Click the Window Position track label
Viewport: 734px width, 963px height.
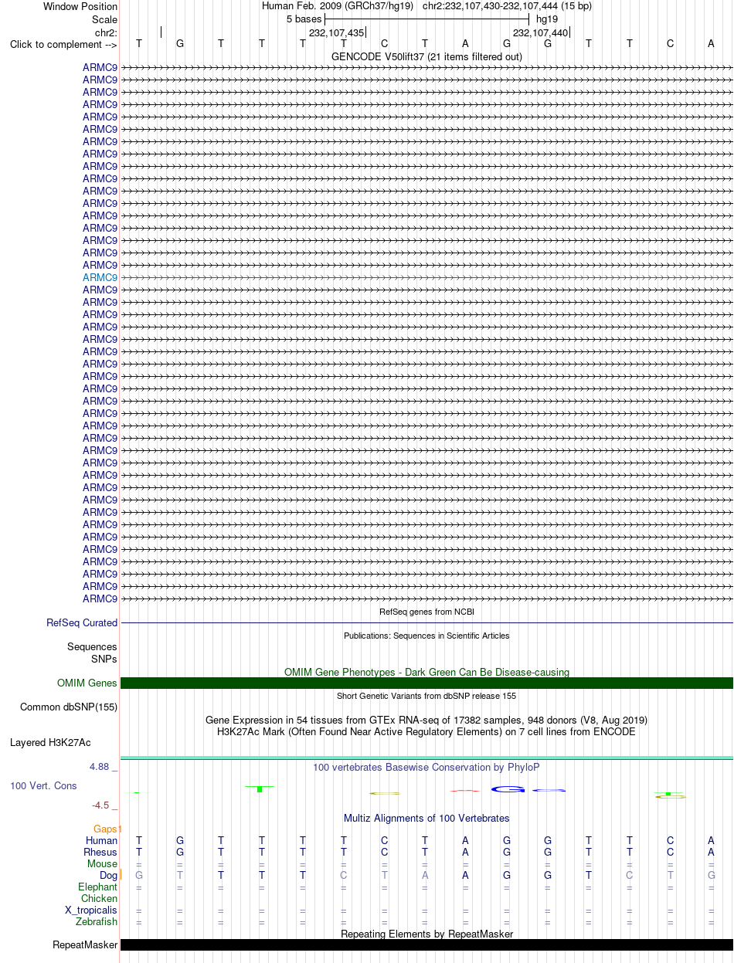[x=80, y=6]
